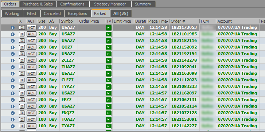The width and height of the screenshot is (265, 132).
Task: Cancel order 1821101985 with X button
Action: tap(22, 34)
